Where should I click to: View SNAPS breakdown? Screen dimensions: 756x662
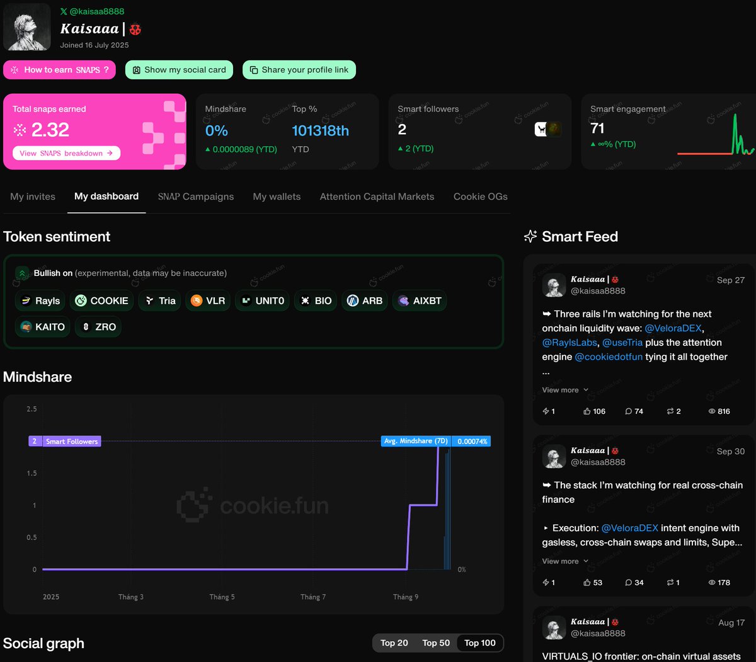(x=66, y=153)
